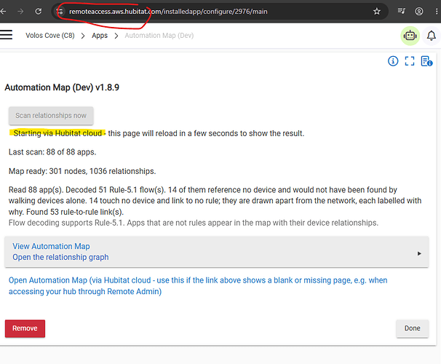This screenshot has width=441, height=364.
Task: Open the robot assistant icon
Action: [410, 36]
